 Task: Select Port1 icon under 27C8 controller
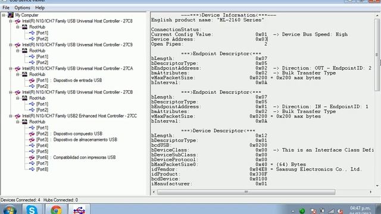pyautogui.click(x=32, y=33)
